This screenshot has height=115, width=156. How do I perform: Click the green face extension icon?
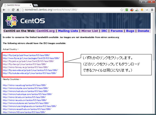click(127, 10)
